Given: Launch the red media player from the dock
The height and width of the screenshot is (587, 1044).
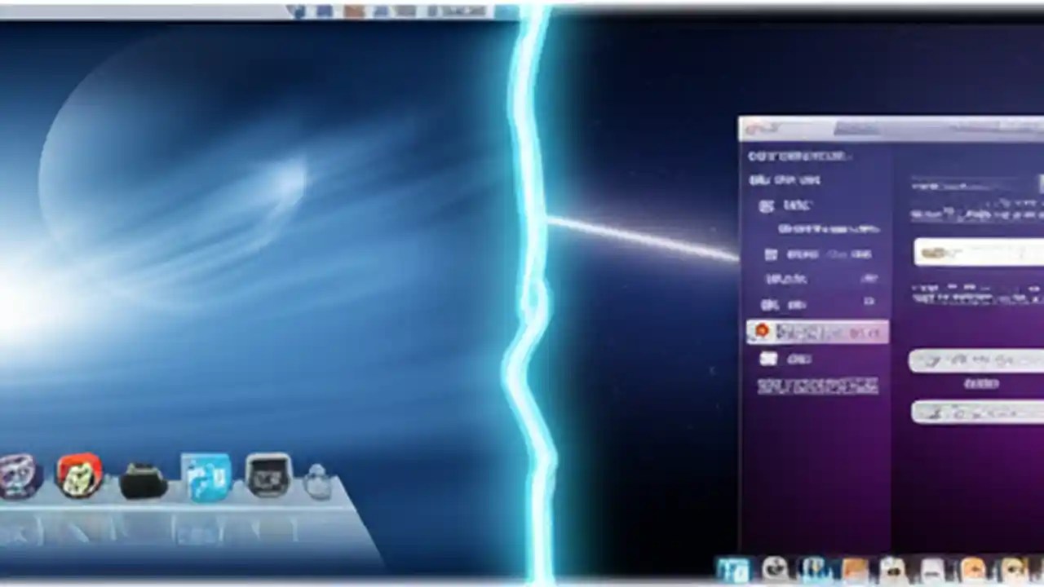Looking at the screenshot, I should pos(79,471).
